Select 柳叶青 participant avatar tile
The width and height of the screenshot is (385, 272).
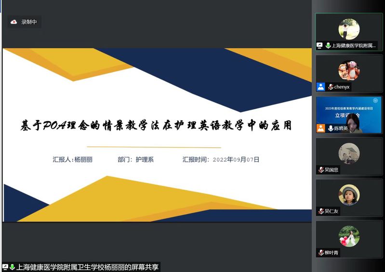[x=349, y=237]
